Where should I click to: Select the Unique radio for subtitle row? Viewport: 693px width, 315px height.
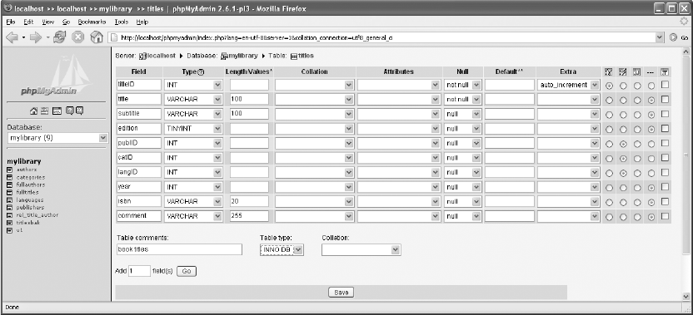click(637, 115)
